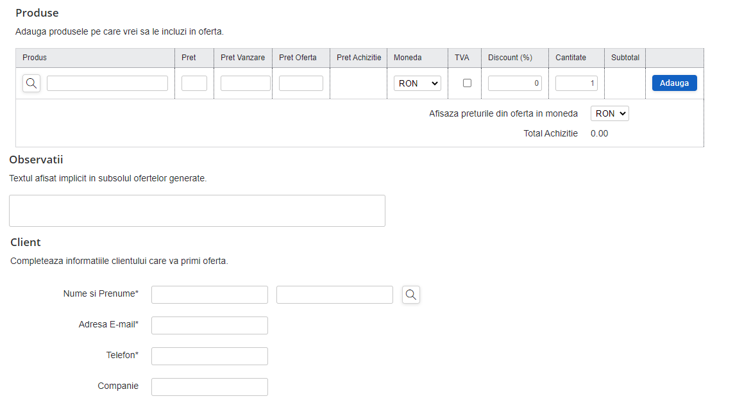This screenshot has height=403, width=751.
Task: Click the Produs name input field
Action: tap(107, 83)
